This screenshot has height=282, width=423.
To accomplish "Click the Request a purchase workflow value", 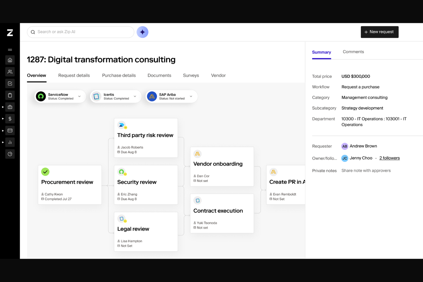I will (360, 87).
